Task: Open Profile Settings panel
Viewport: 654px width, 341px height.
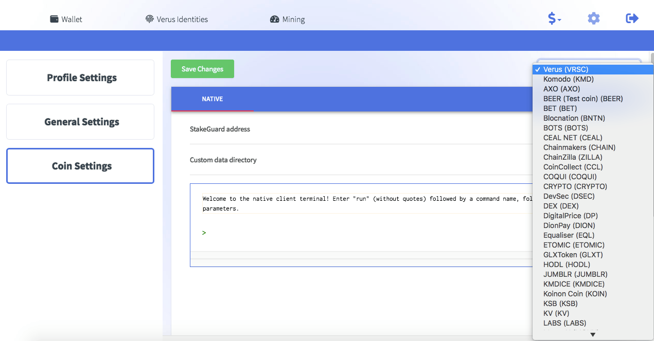Action: [x=80, y=78]
